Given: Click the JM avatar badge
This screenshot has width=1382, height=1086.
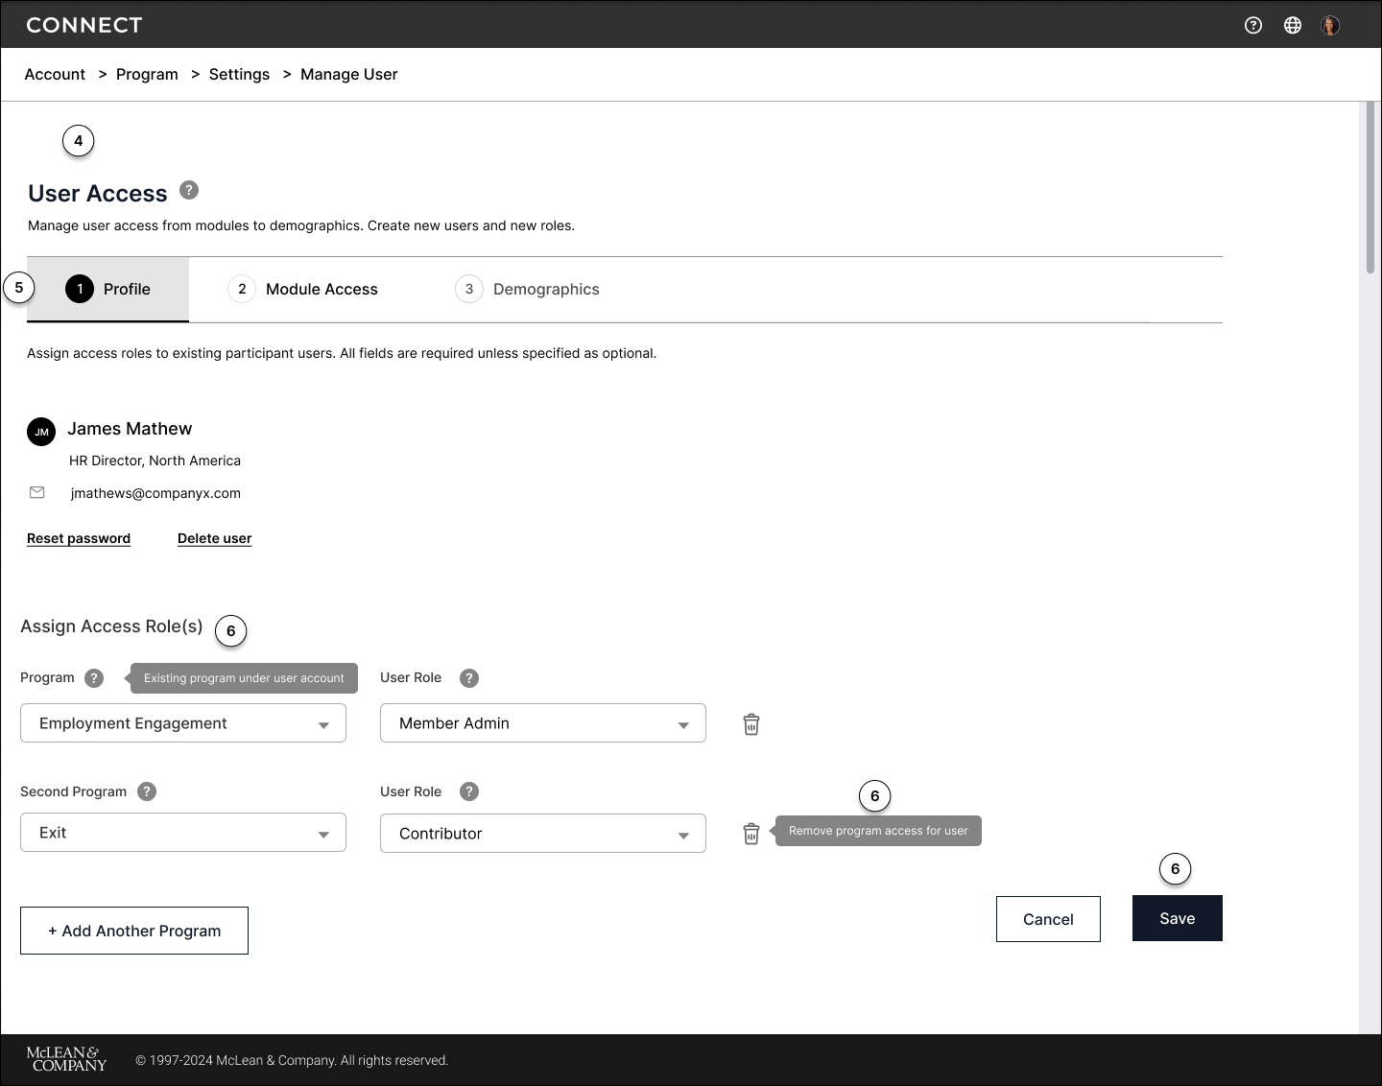Looking at the screenshot, I should (x=41, y=432).
